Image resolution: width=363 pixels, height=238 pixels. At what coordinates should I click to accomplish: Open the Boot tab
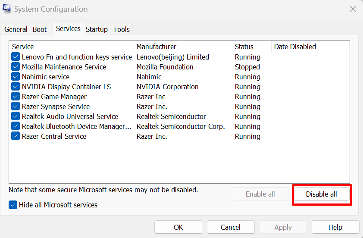40,29
